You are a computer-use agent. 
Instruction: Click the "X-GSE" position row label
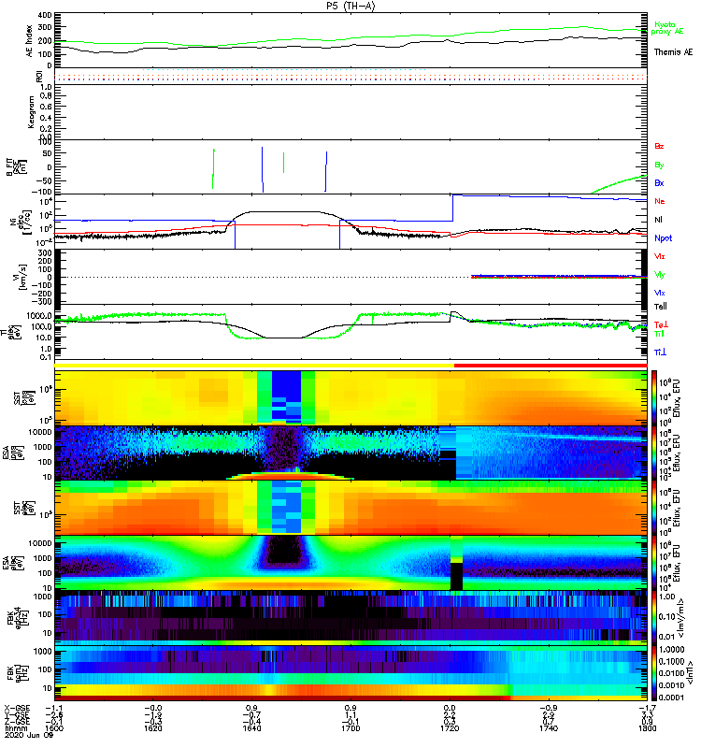coord(17,709)
